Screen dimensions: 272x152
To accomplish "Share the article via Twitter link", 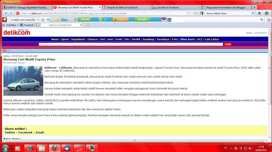I will (10, 132).
